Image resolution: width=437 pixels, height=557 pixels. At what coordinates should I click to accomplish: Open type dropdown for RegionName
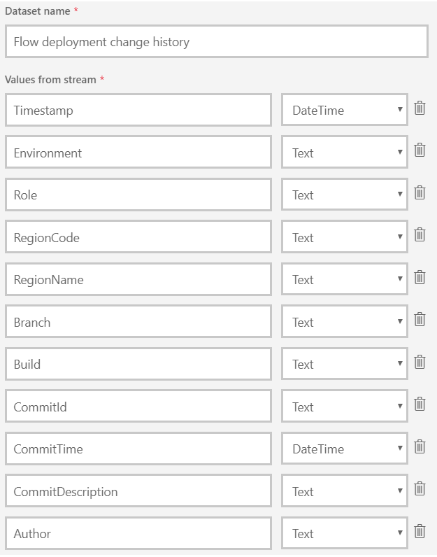(x=345, y=280)
